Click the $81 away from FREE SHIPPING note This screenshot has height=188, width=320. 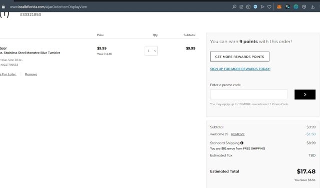pyautogui.click(x=237, y=148)
